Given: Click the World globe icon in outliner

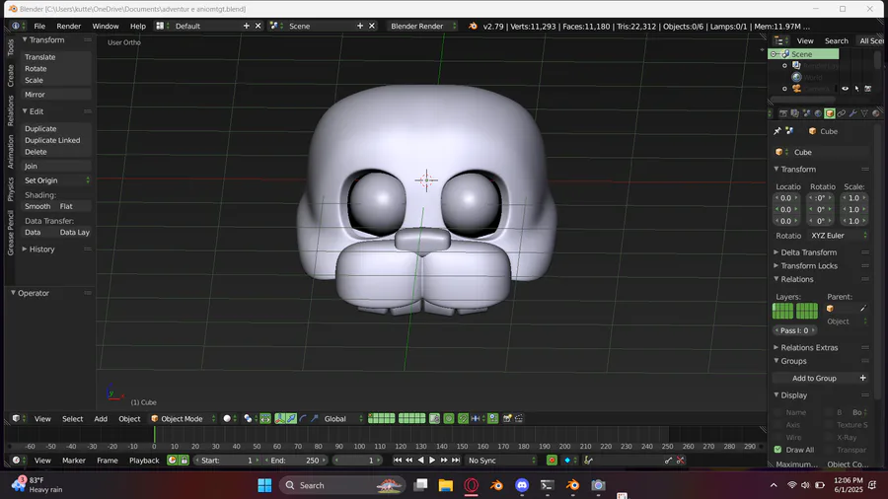Looking at the screenshot, I should 797,77.
